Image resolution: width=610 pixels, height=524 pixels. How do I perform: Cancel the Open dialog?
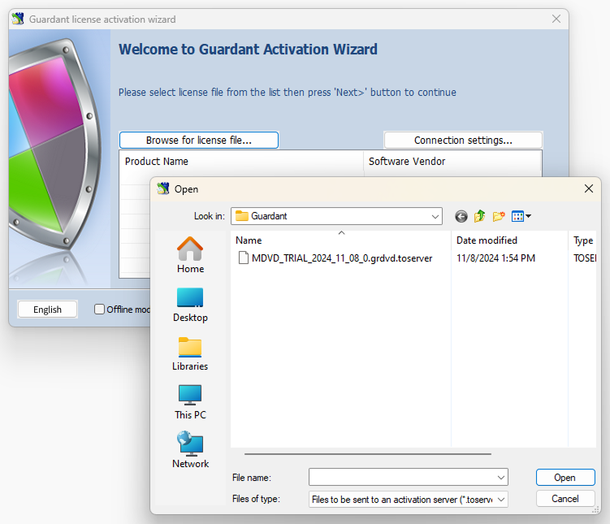click(565, 498)
